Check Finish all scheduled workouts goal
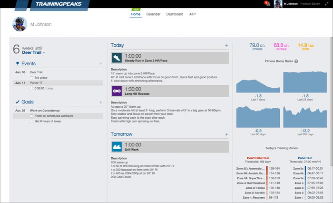 click(x=32, y=116)
